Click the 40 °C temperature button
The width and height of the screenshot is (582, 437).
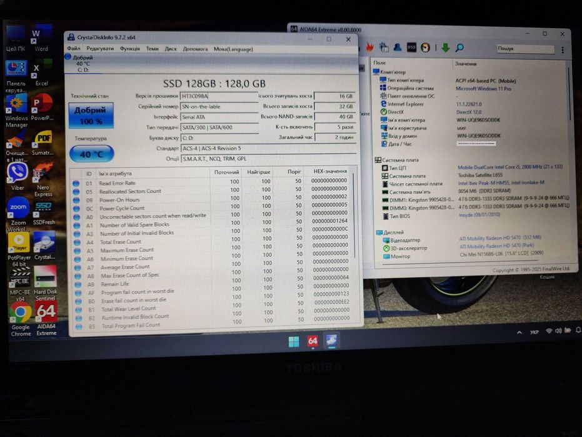coord(92,154)
